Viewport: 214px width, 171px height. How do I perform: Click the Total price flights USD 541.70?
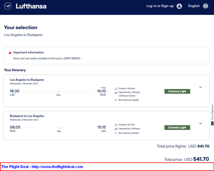pyautogui.click(x=183, y=146)
